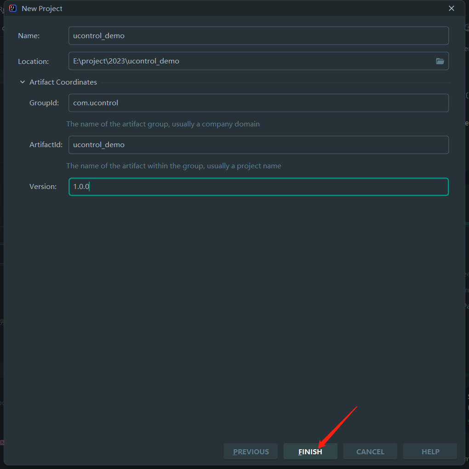Viewport: 469px width, 469px height.
Task: Click the ArtifactId input field
Action: 258,145
